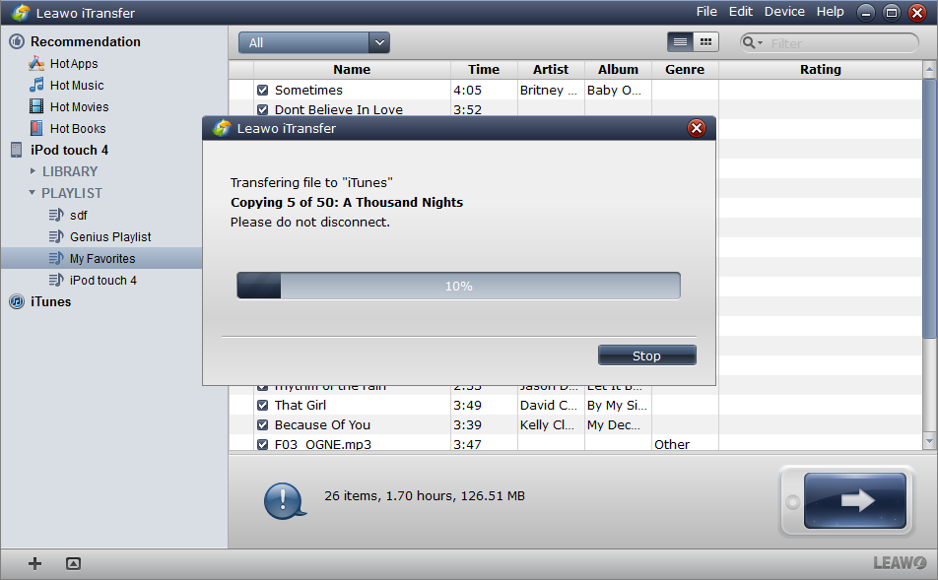Select the Genius Playlist icon
Image resolution: width=938 pixels, height=580 pixels.
[56, 236]
